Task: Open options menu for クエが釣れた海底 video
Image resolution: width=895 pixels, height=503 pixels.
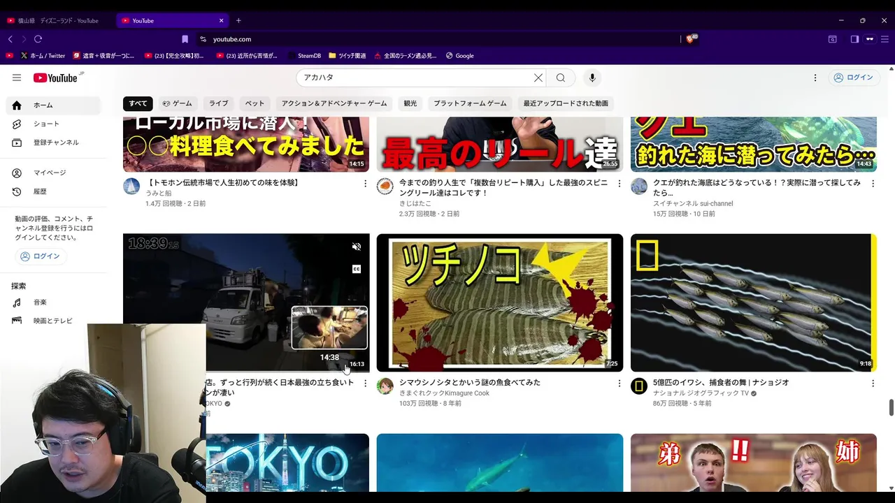Action: 873,183
